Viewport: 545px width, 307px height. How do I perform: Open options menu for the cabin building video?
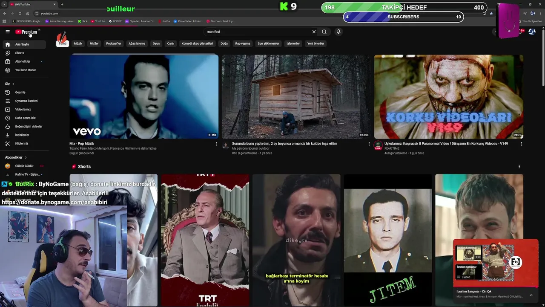(x=369, y=144)
